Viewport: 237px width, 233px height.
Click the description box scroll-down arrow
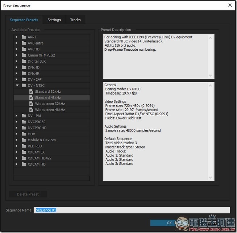click(x=211, y=75)
